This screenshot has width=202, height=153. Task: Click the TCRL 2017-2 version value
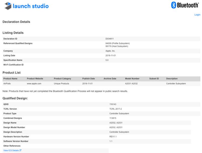[116, 109]
